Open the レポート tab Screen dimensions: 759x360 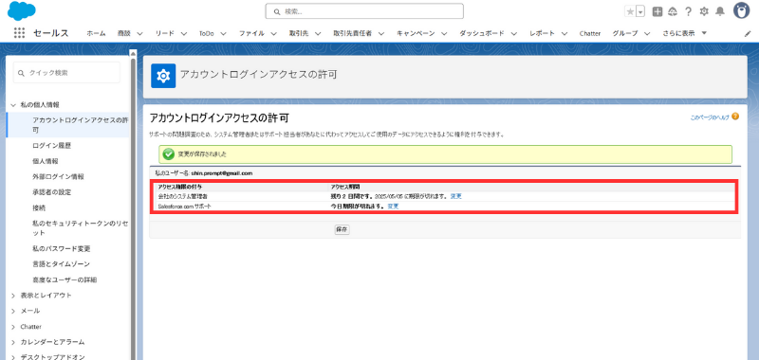(542, 33)
